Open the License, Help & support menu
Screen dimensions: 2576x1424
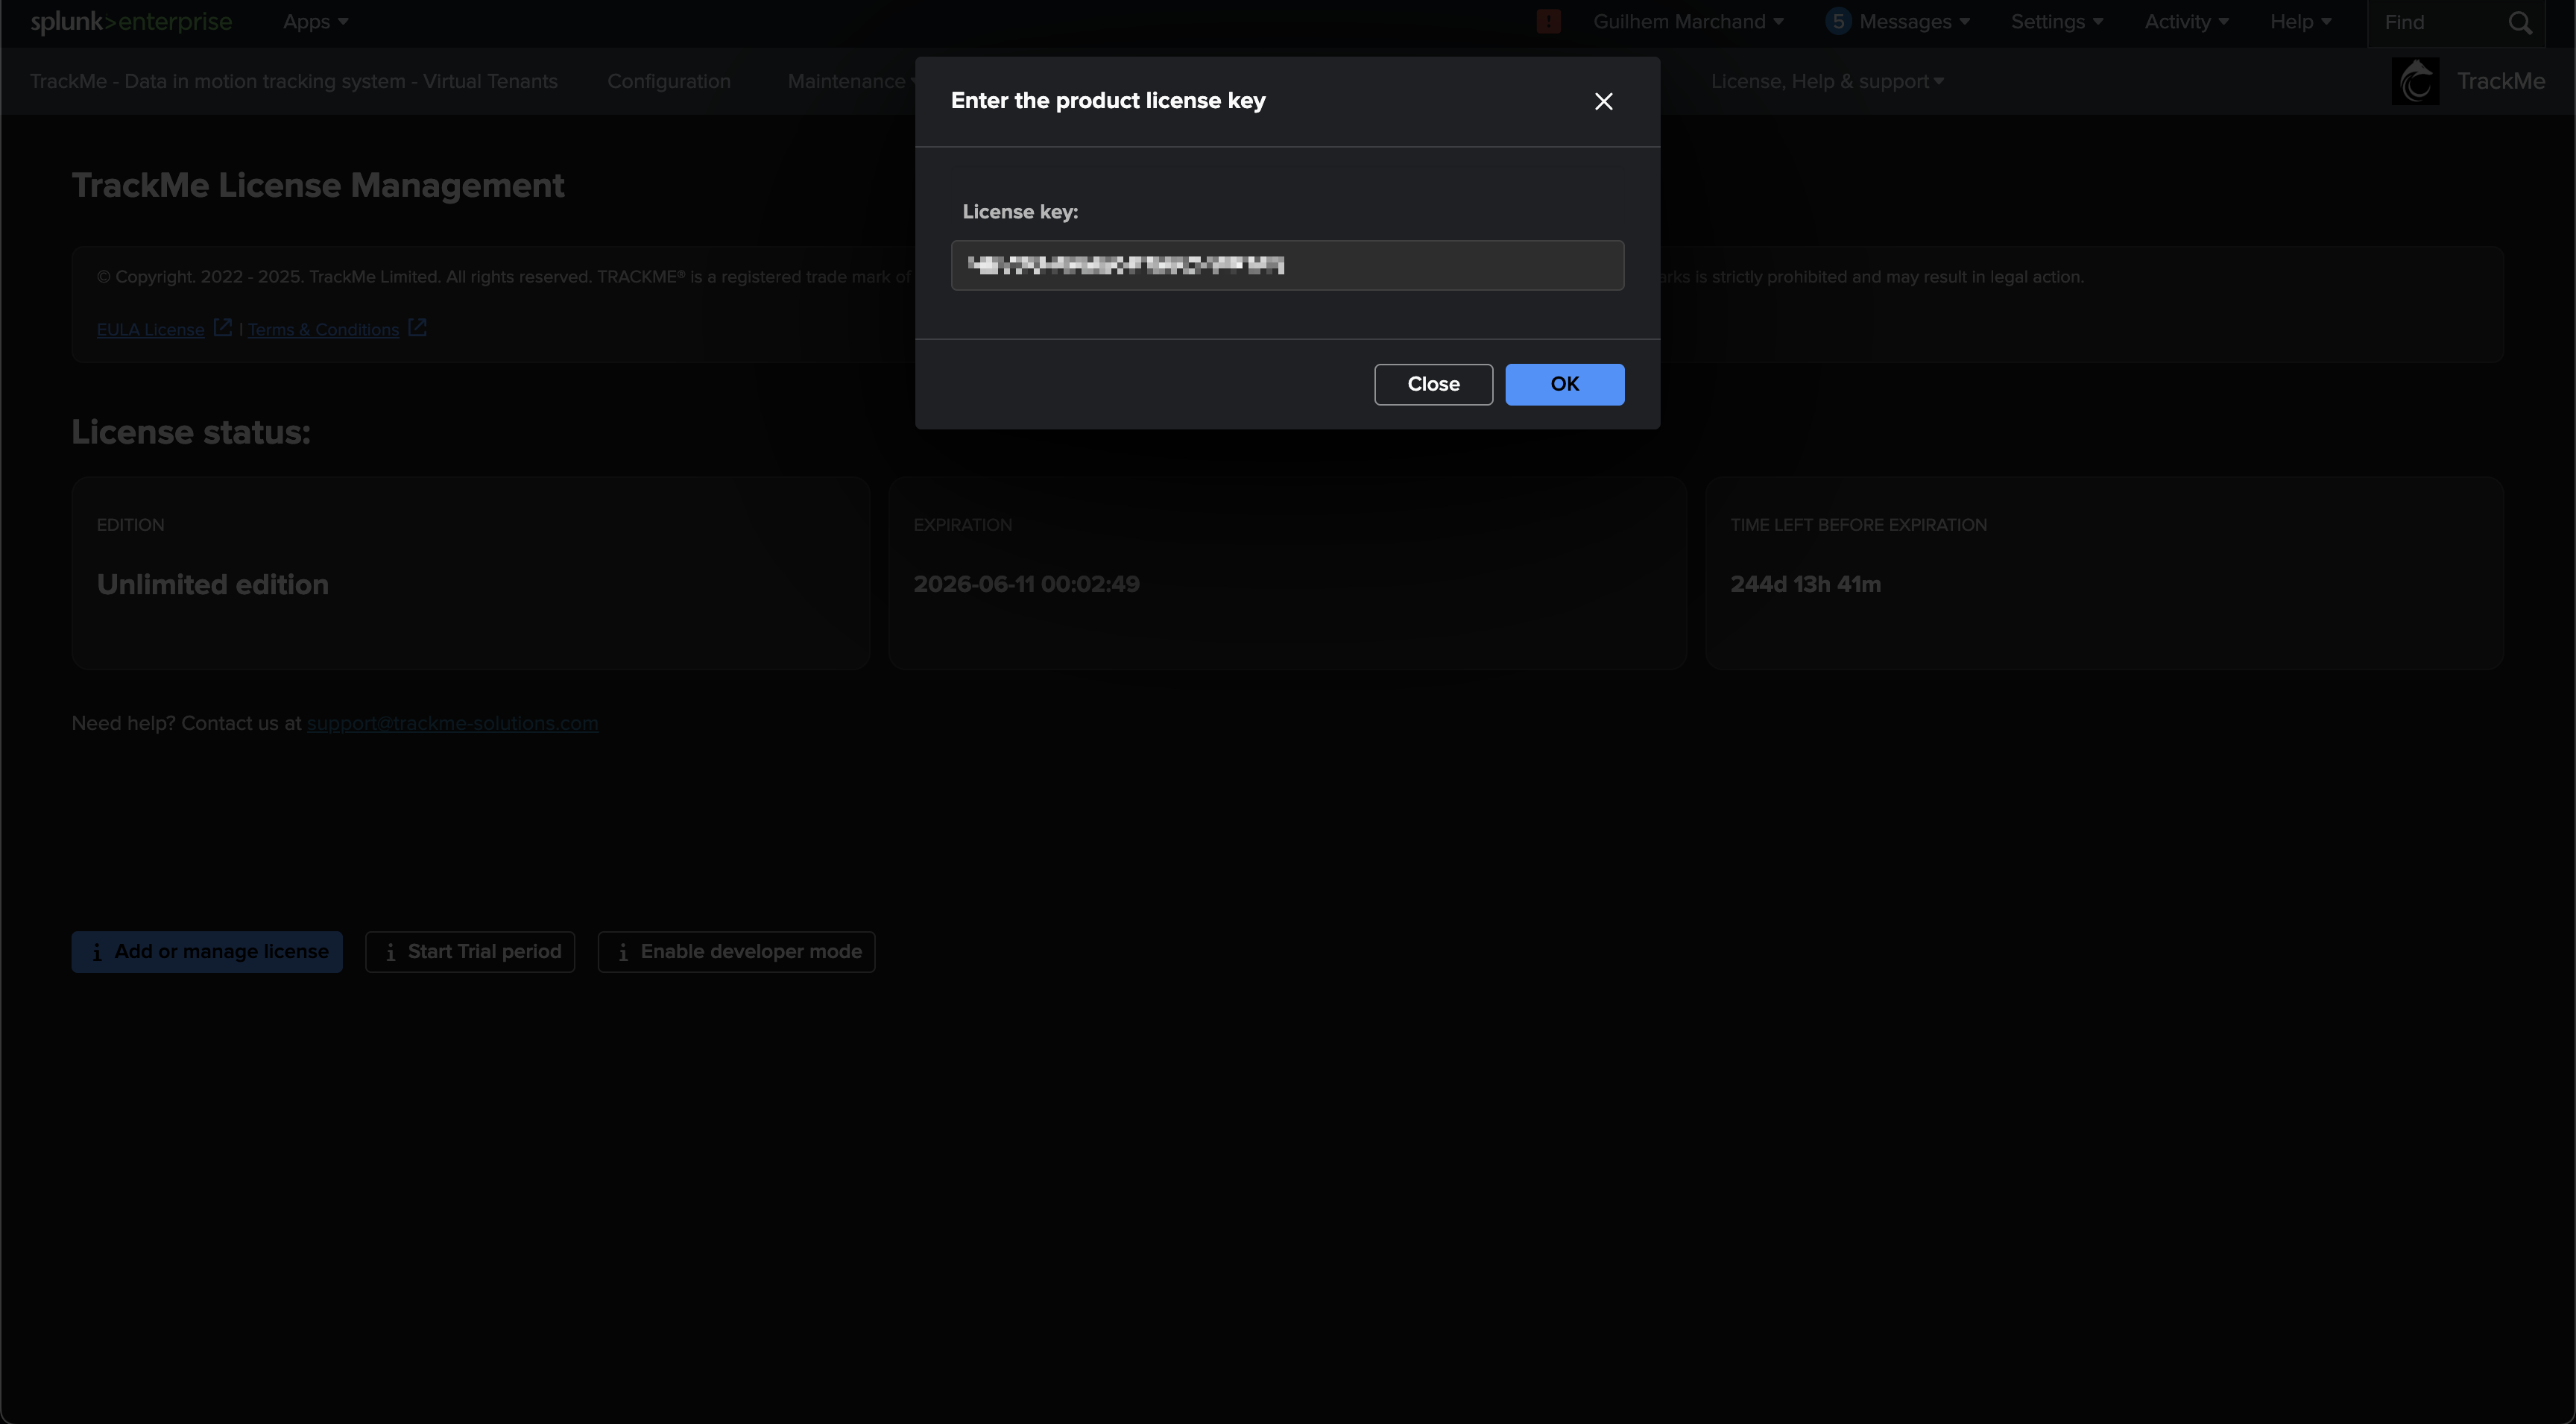click(x=1826, y=81)
